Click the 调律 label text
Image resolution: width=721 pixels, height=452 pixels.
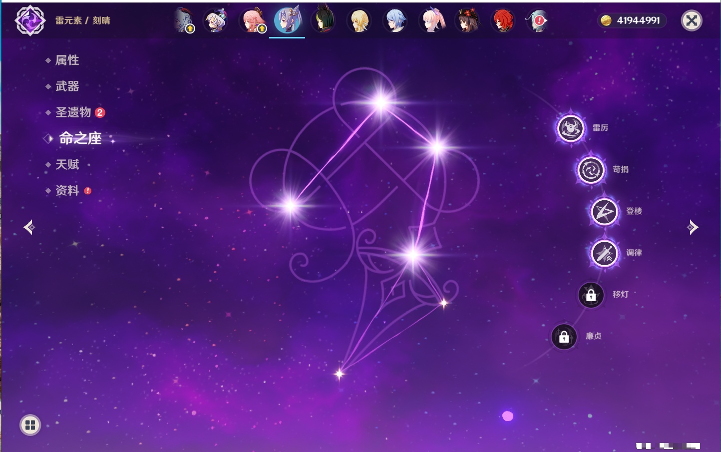(634, 253)
